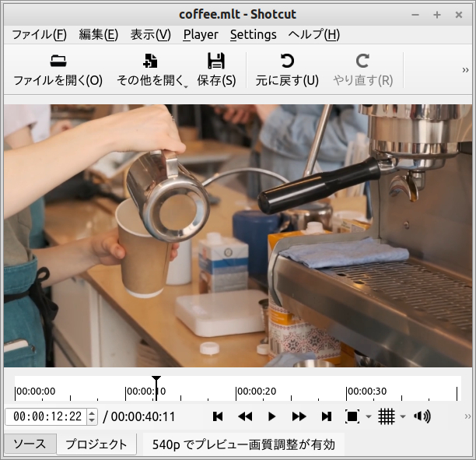Open the Player menu
The width and height of the screenshot is (476, 460).
click(201, 34)
